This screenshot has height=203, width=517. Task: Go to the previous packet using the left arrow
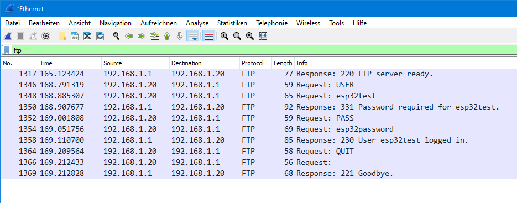129,36
